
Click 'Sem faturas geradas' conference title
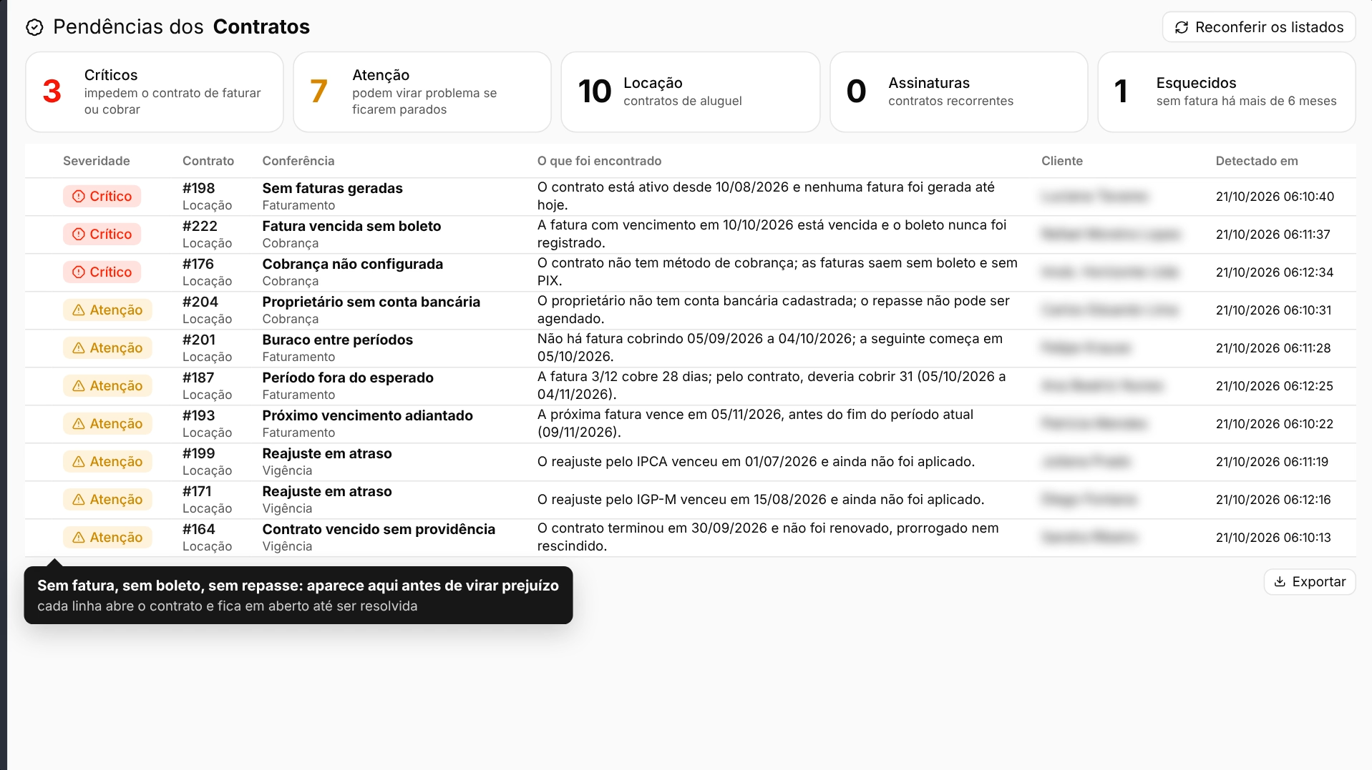pyautogui.click(x=333, y=188)
